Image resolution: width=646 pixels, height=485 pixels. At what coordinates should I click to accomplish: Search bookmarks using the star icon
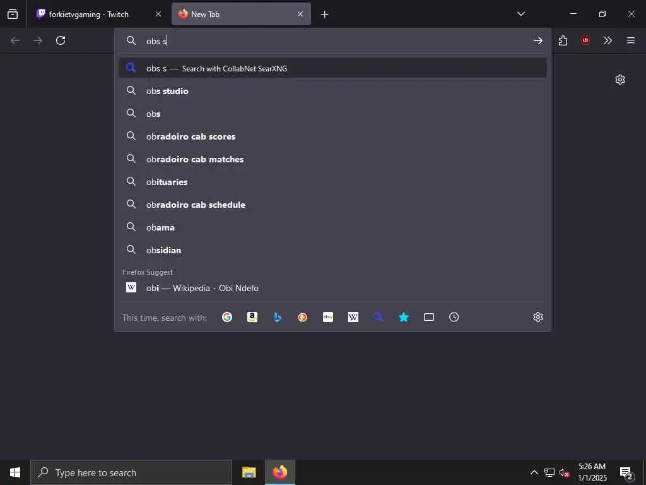(404, 317)
